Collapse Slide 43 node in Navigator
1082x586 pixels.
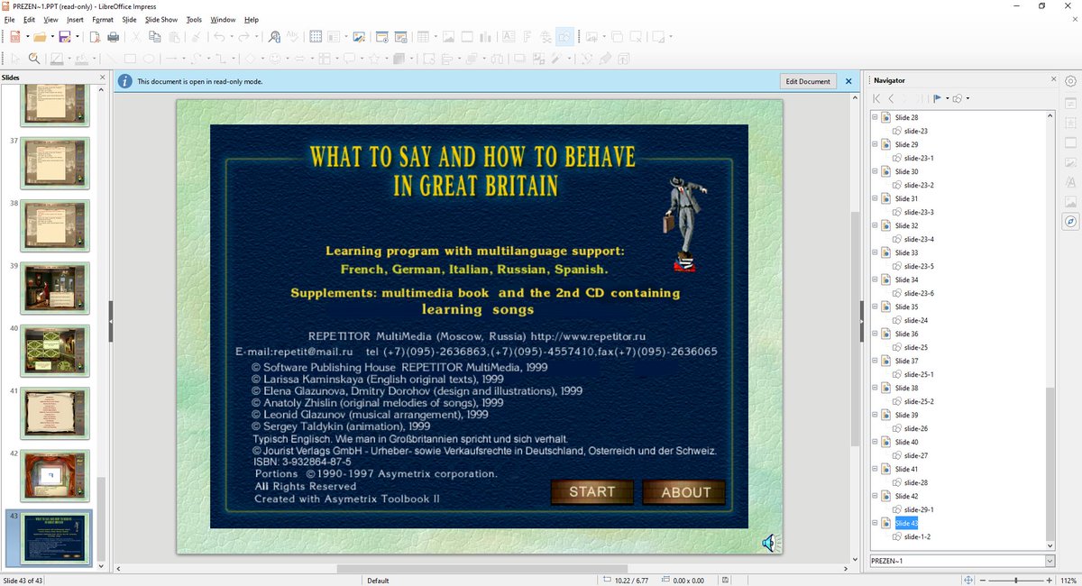tap(874, 523)
